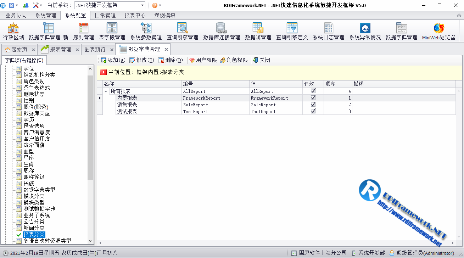Toggle 有效 checkbox for FrameworkReport row
This screenshot has height=258, width=464.
click(x=313, y=98)
